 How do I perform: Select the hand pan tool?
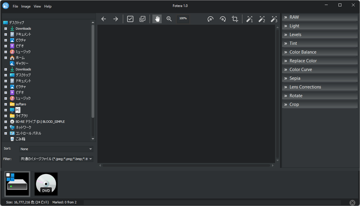click(157, 19)
